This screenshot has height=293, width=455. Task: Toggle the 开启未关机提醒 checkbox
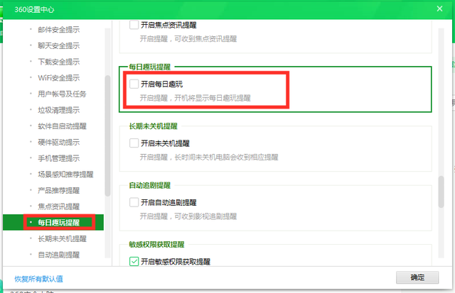tap(134, 143)
